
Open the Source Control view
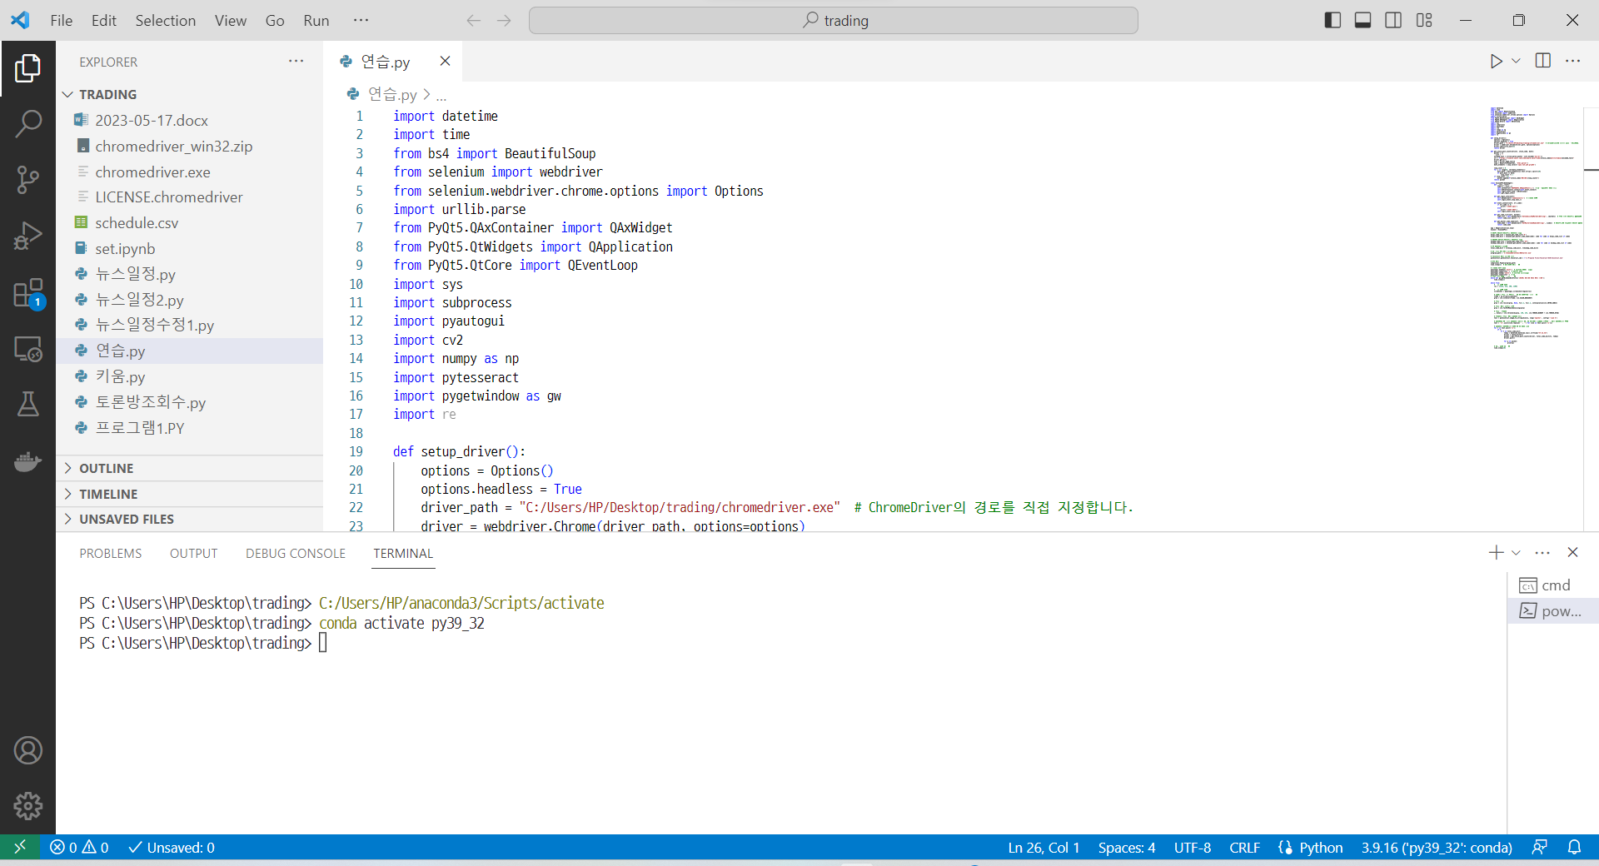tap(27, 179)
